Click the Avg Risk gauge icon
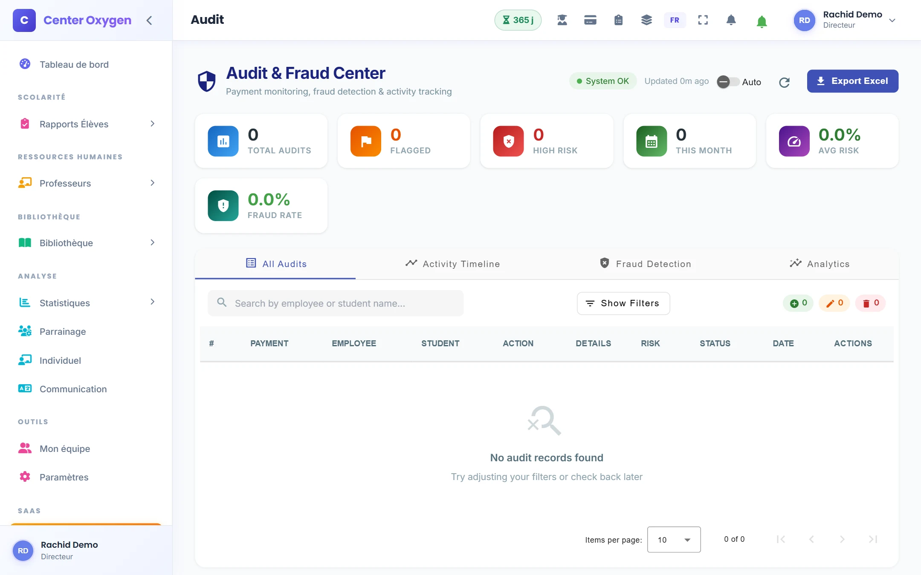This screenshot has height=575, width=921. tap(794, 141)
